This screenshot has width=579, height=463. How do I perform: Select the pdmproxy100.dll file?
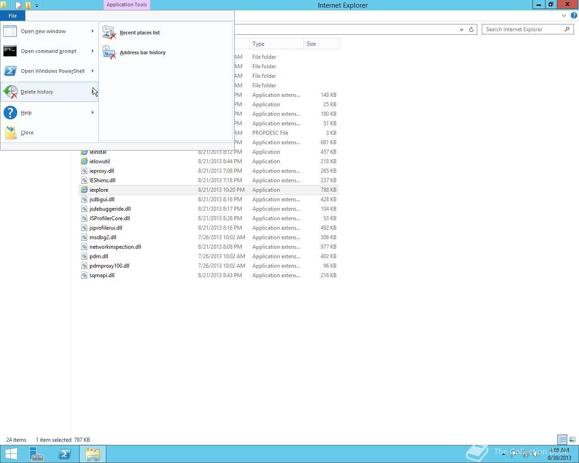[x=109, y=266]
